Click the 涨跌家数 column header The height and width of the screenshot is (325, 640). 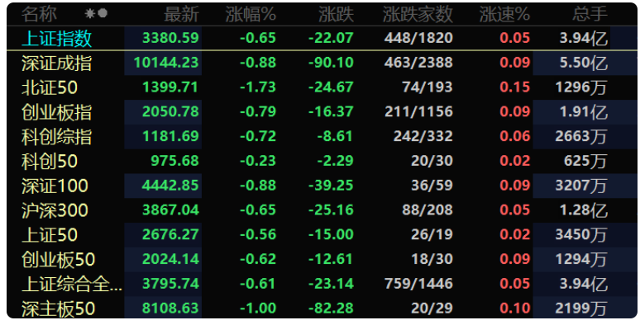pyautogui.click(x=418, y=14)
